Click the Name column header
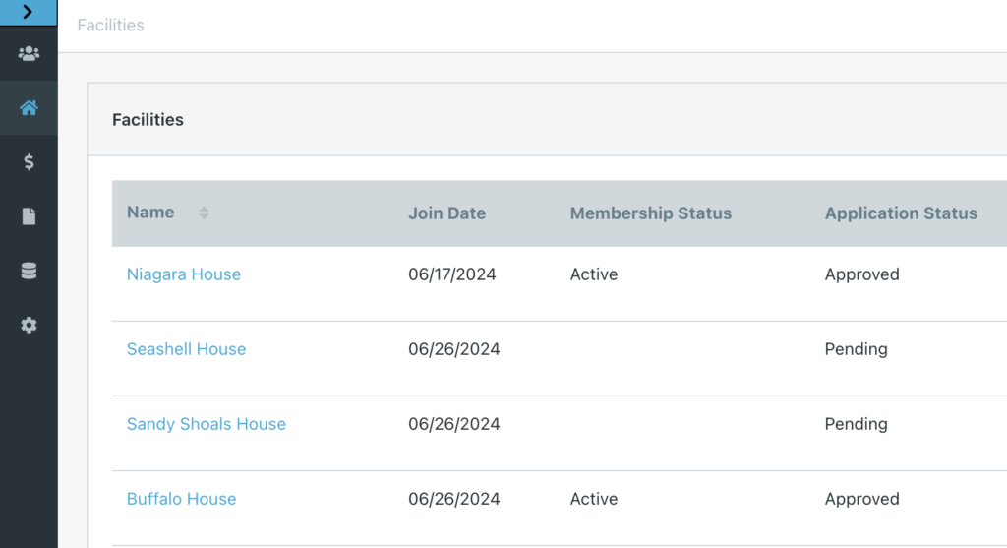Screen dimensions: 1007x548 click(x=150, y=213)
